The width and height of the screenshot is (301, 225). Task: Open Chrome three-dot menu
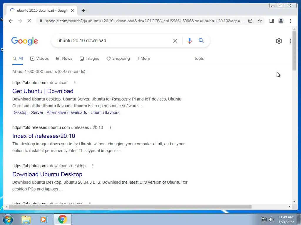290,21
